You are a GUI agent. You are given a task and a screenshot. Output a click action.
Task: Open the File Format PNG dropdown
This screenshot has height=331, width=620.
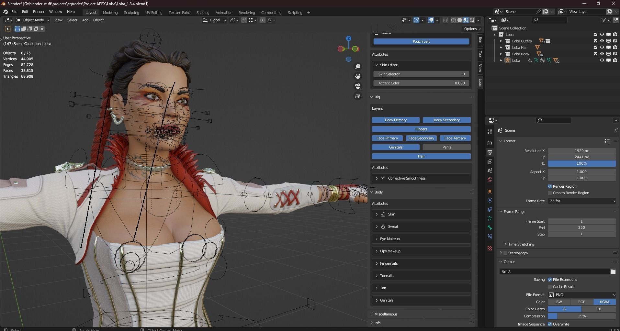coord(582,295)
